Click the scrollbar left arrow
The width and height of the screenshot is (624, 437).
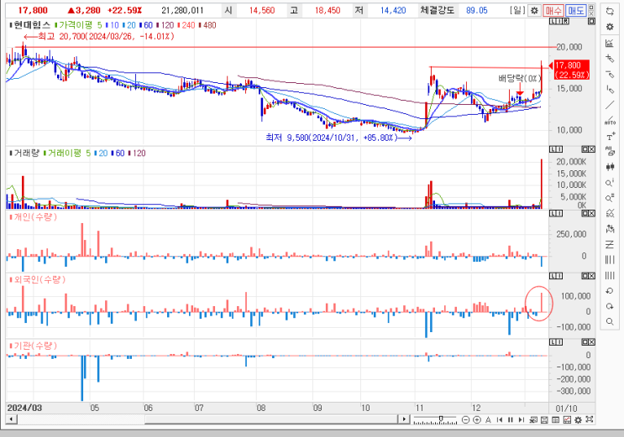11,419
